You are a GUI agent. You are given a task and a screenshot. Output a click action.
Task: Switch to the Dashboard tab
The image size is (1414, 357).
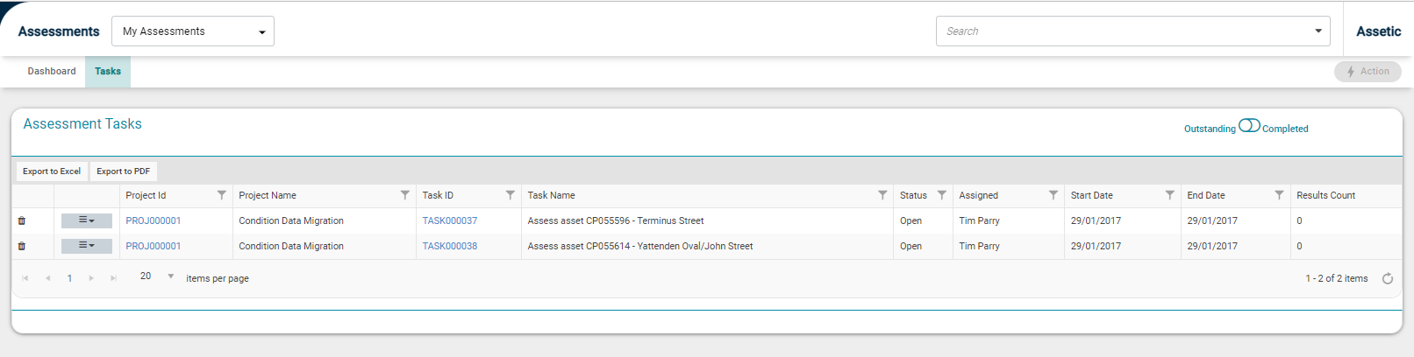coord(52,72)
